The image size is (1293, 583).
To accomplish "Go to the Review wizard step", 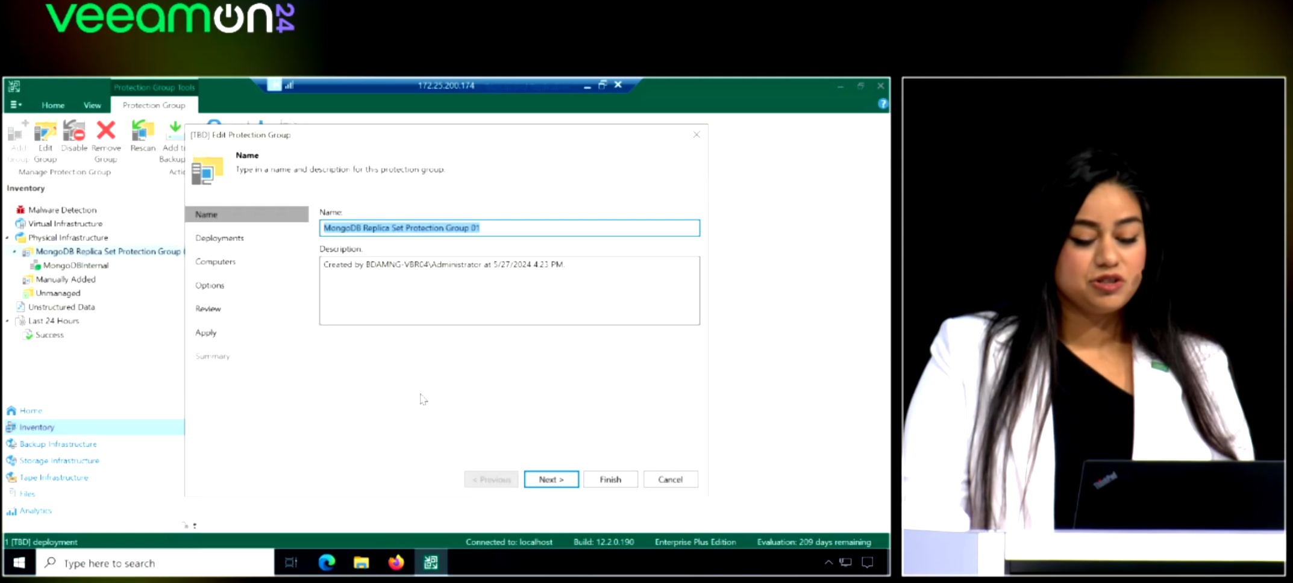I will pos(208,308).
